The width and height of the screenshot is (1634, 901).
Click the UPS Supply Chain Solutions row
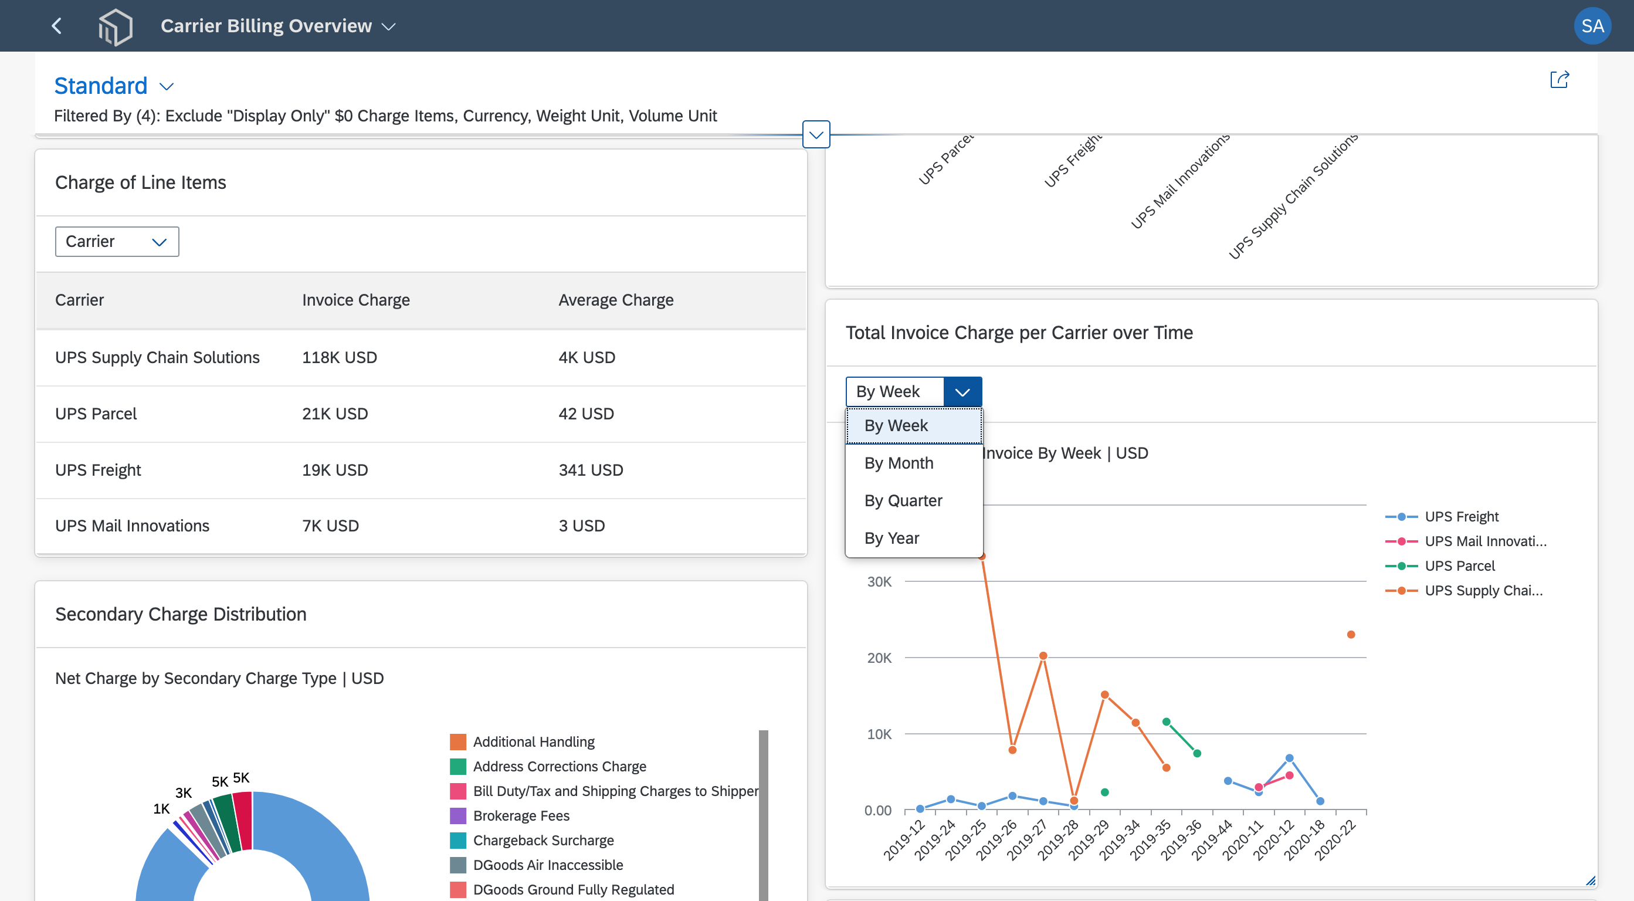pyautogui.click(x=421, y=357)
